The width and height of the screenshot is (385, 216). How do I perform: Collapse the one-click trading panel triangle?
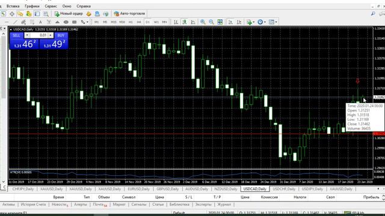pos(11,29)
